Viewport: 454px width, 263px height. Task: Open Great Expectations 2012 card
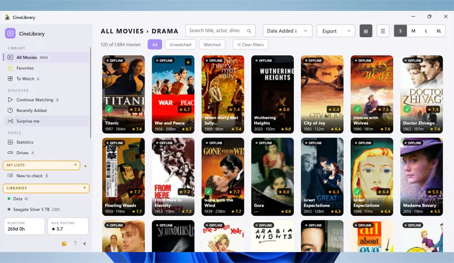pos(322,177)
